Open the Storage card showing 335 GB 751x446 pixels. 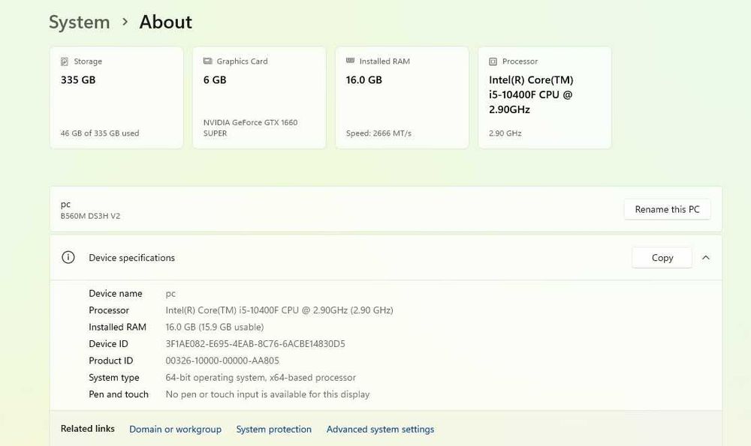(x=116, y=97)
